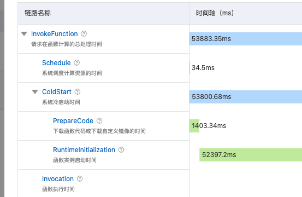Image resolution: width=302 pixels, height=197 pixels.
Task: Select the 53800.68ms ColdStart timeline bar
Action: (246, 97)
